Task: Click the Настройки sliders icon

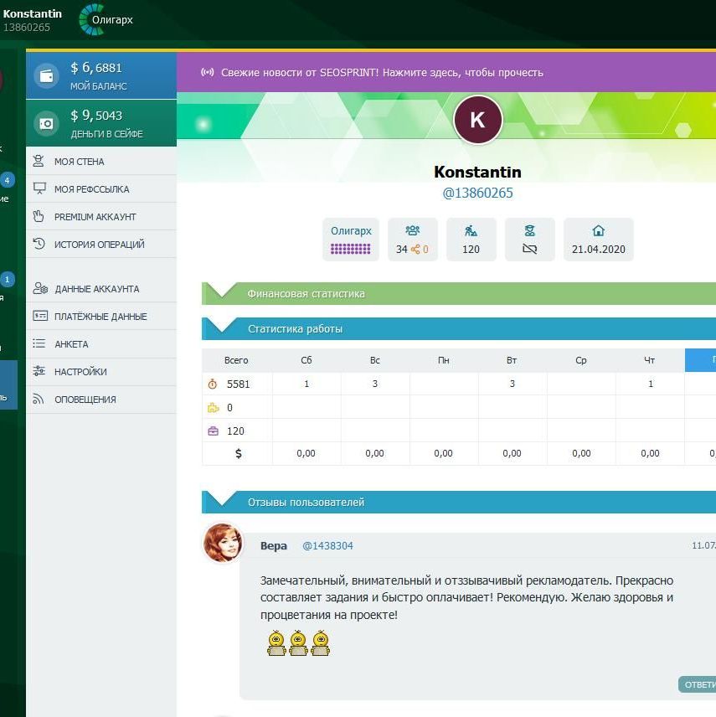Action: coord(39,371)
